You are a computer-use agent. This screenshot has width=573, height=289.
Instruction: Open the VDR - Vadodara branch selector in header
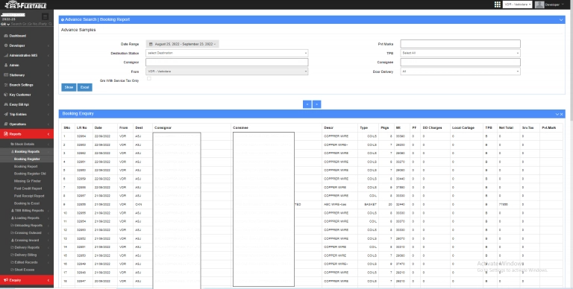[518, 4]
